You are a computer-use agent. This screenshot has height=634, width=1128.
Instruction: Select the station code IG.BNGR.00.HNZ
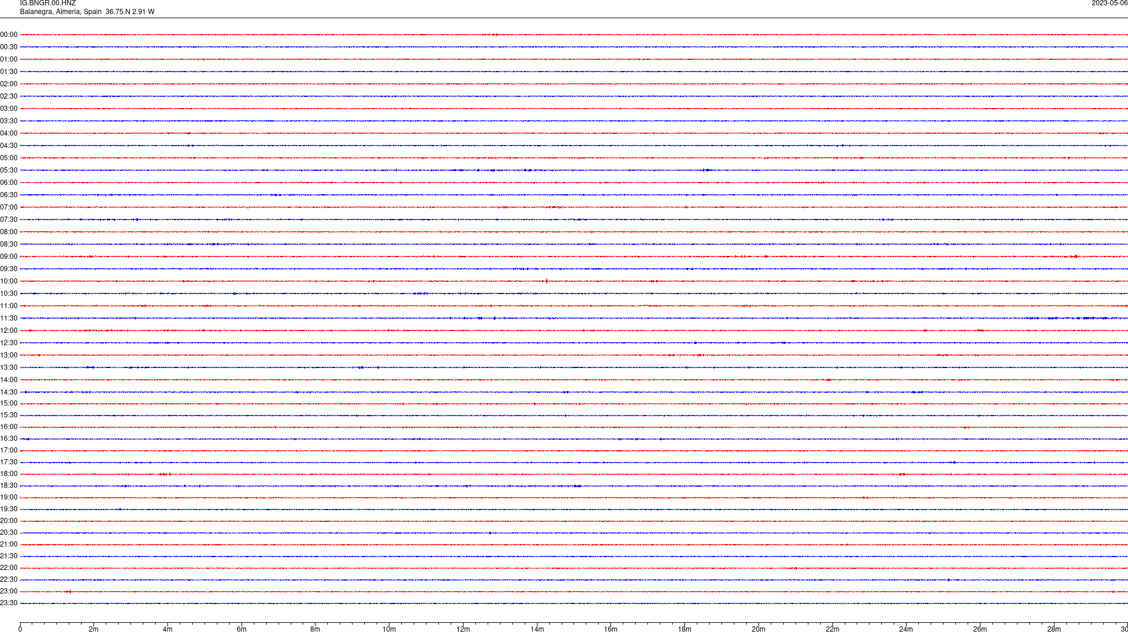click(x=48, y=4)
